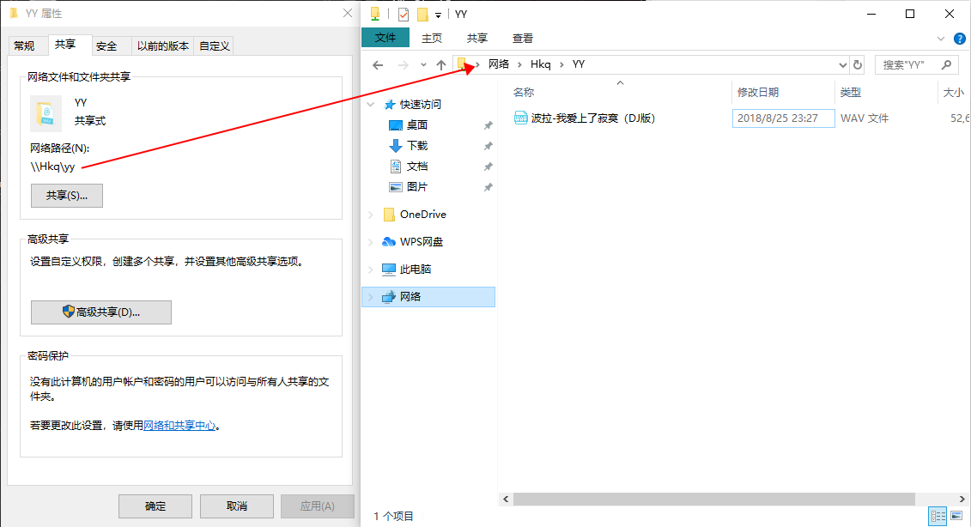The height and width of the screenshot is (527, 971).
Task: Click the Downloads arrow icon
Action: pyautogui.click(x=396, y=146)
